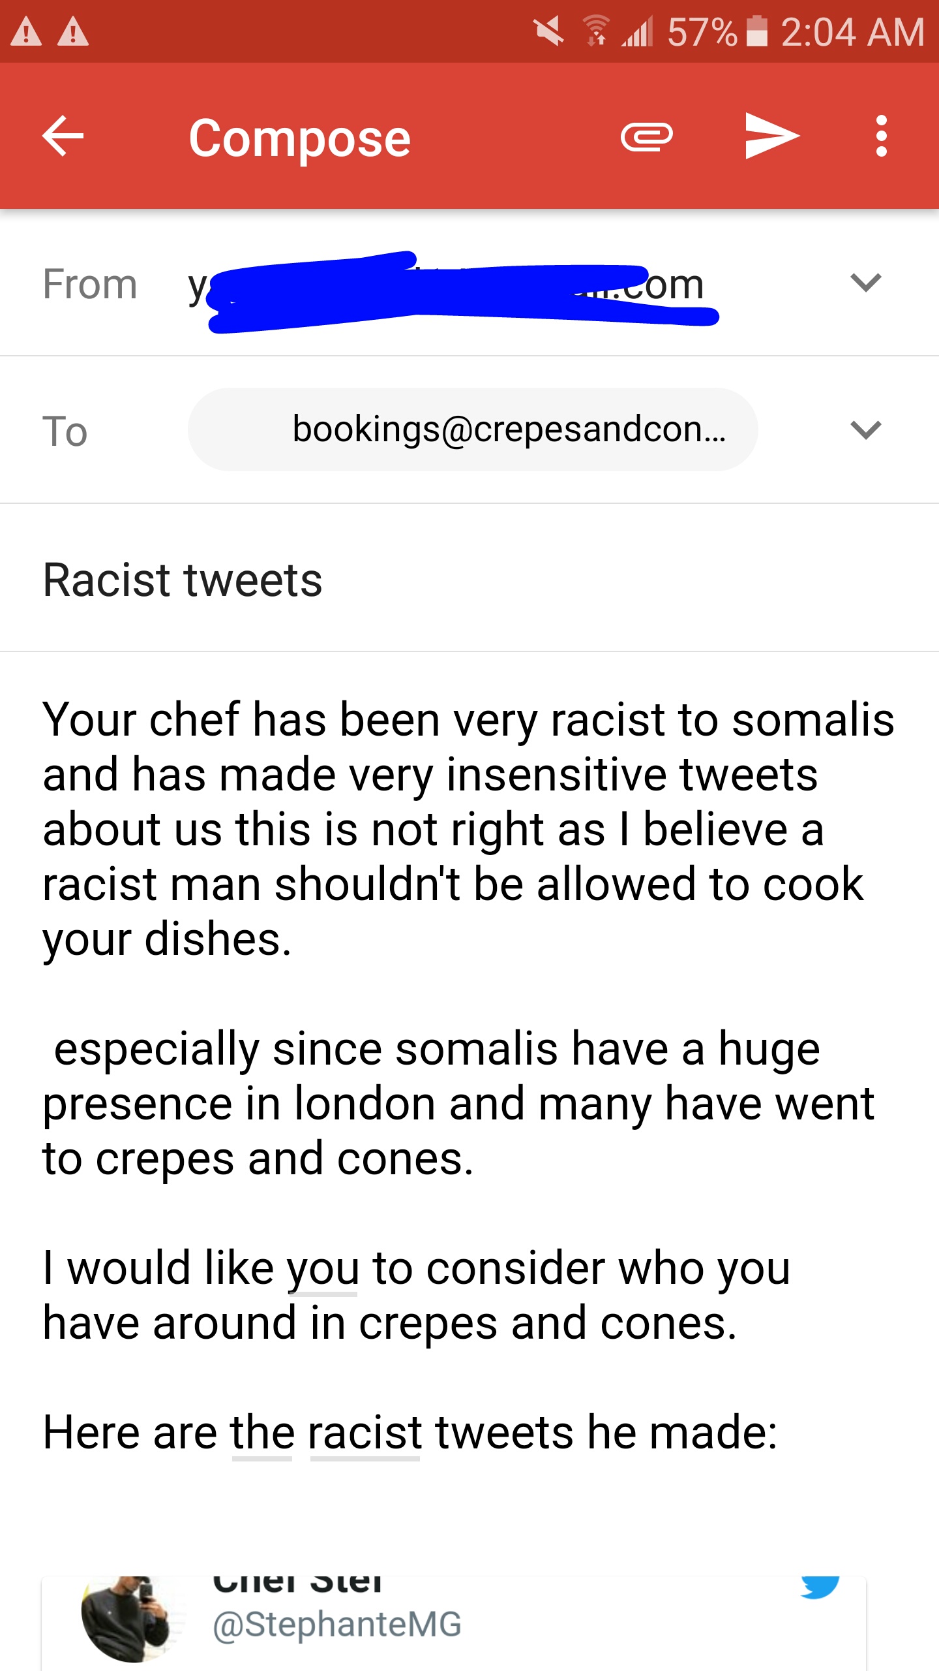Attach a file with the paperclip icon
Screen dimensions: 939x1671
(646, 136)
